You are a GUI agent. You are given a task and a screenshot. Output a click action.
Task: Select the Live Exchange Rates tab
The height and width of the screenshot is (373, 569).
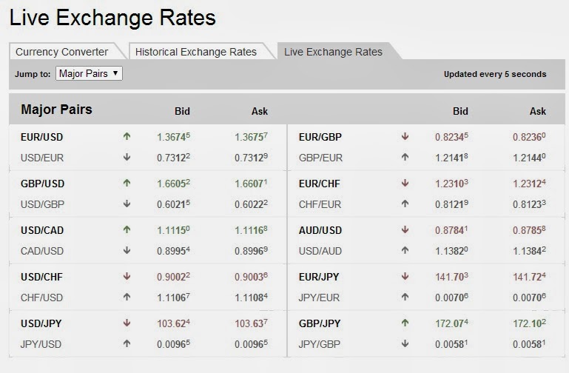(333, 52)
